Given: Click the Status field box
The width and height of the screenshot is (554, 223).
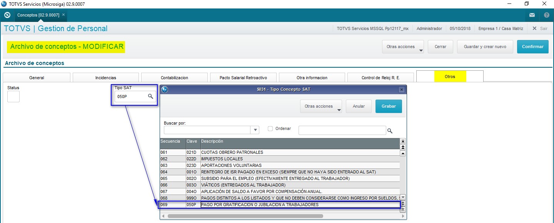Looking at the screenshot, I should point(13,97).
